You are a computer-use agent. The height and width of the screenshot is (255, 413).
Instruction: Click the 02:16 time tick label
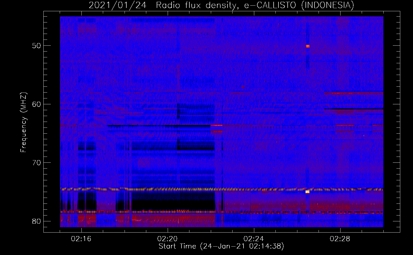pos(81,239)
